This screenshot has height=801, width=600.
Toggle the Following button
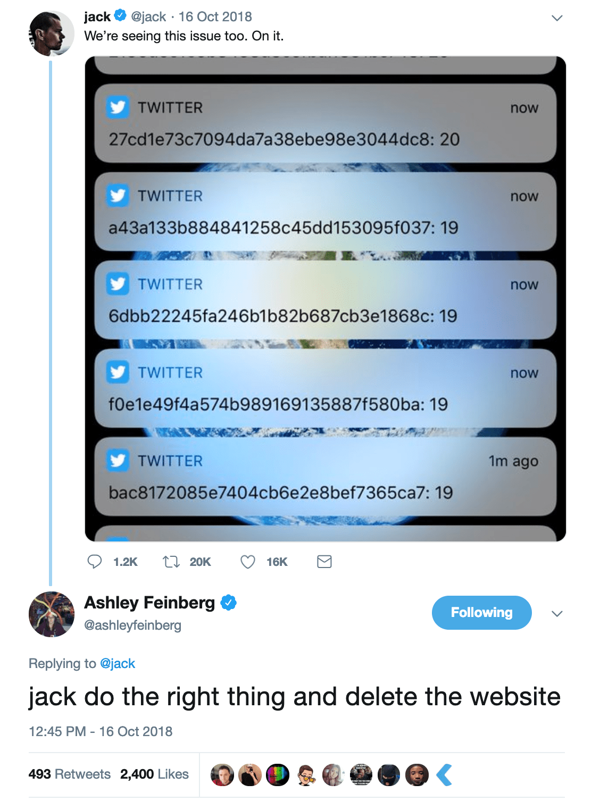coord(481,613)
